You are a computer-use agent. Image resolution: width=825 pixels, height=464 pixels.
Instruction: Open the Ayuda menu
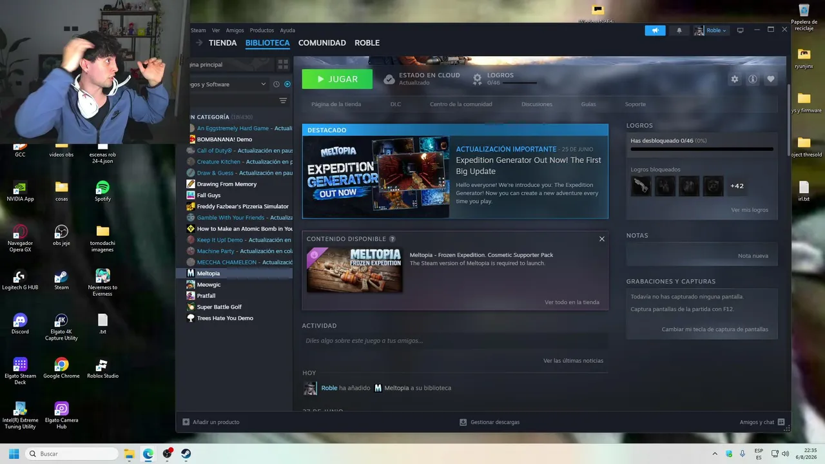[x=287, y=30]
